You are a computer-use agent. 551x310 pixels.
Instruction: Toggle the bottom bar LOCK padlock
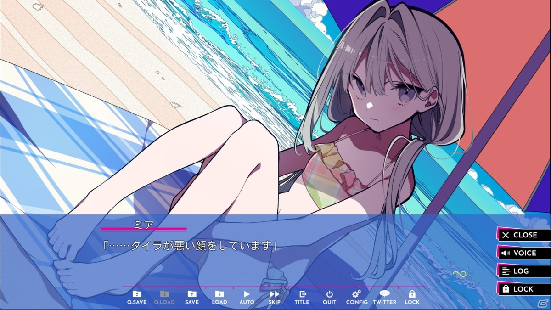click(x=412, y=298)
